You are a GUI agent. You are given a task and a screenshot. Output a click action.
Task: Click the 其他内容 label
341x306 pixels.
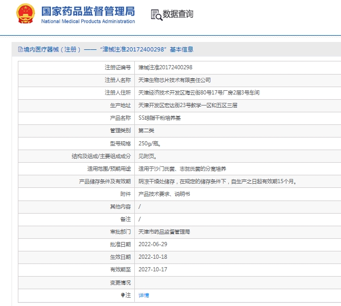coord(120,207)
